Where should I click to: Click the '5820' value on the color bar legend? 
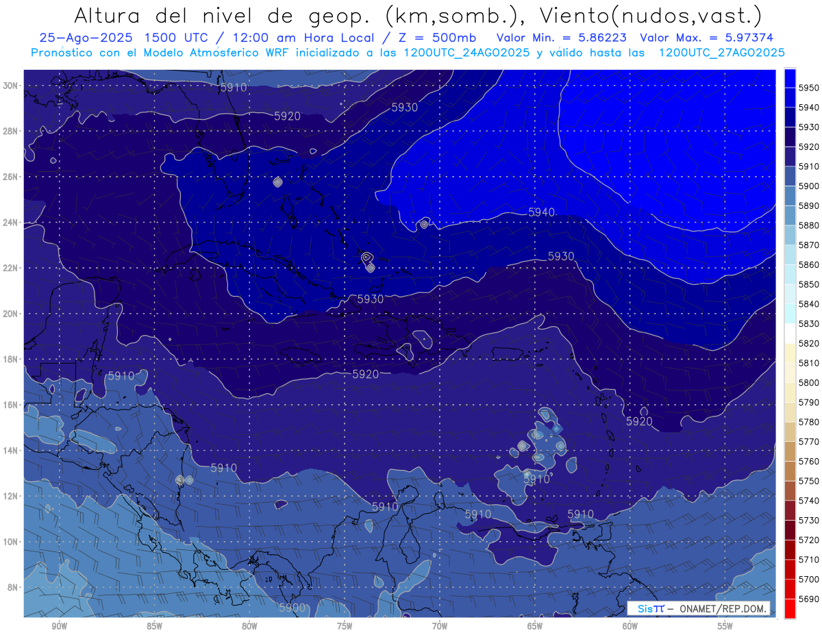pos(809,343)
